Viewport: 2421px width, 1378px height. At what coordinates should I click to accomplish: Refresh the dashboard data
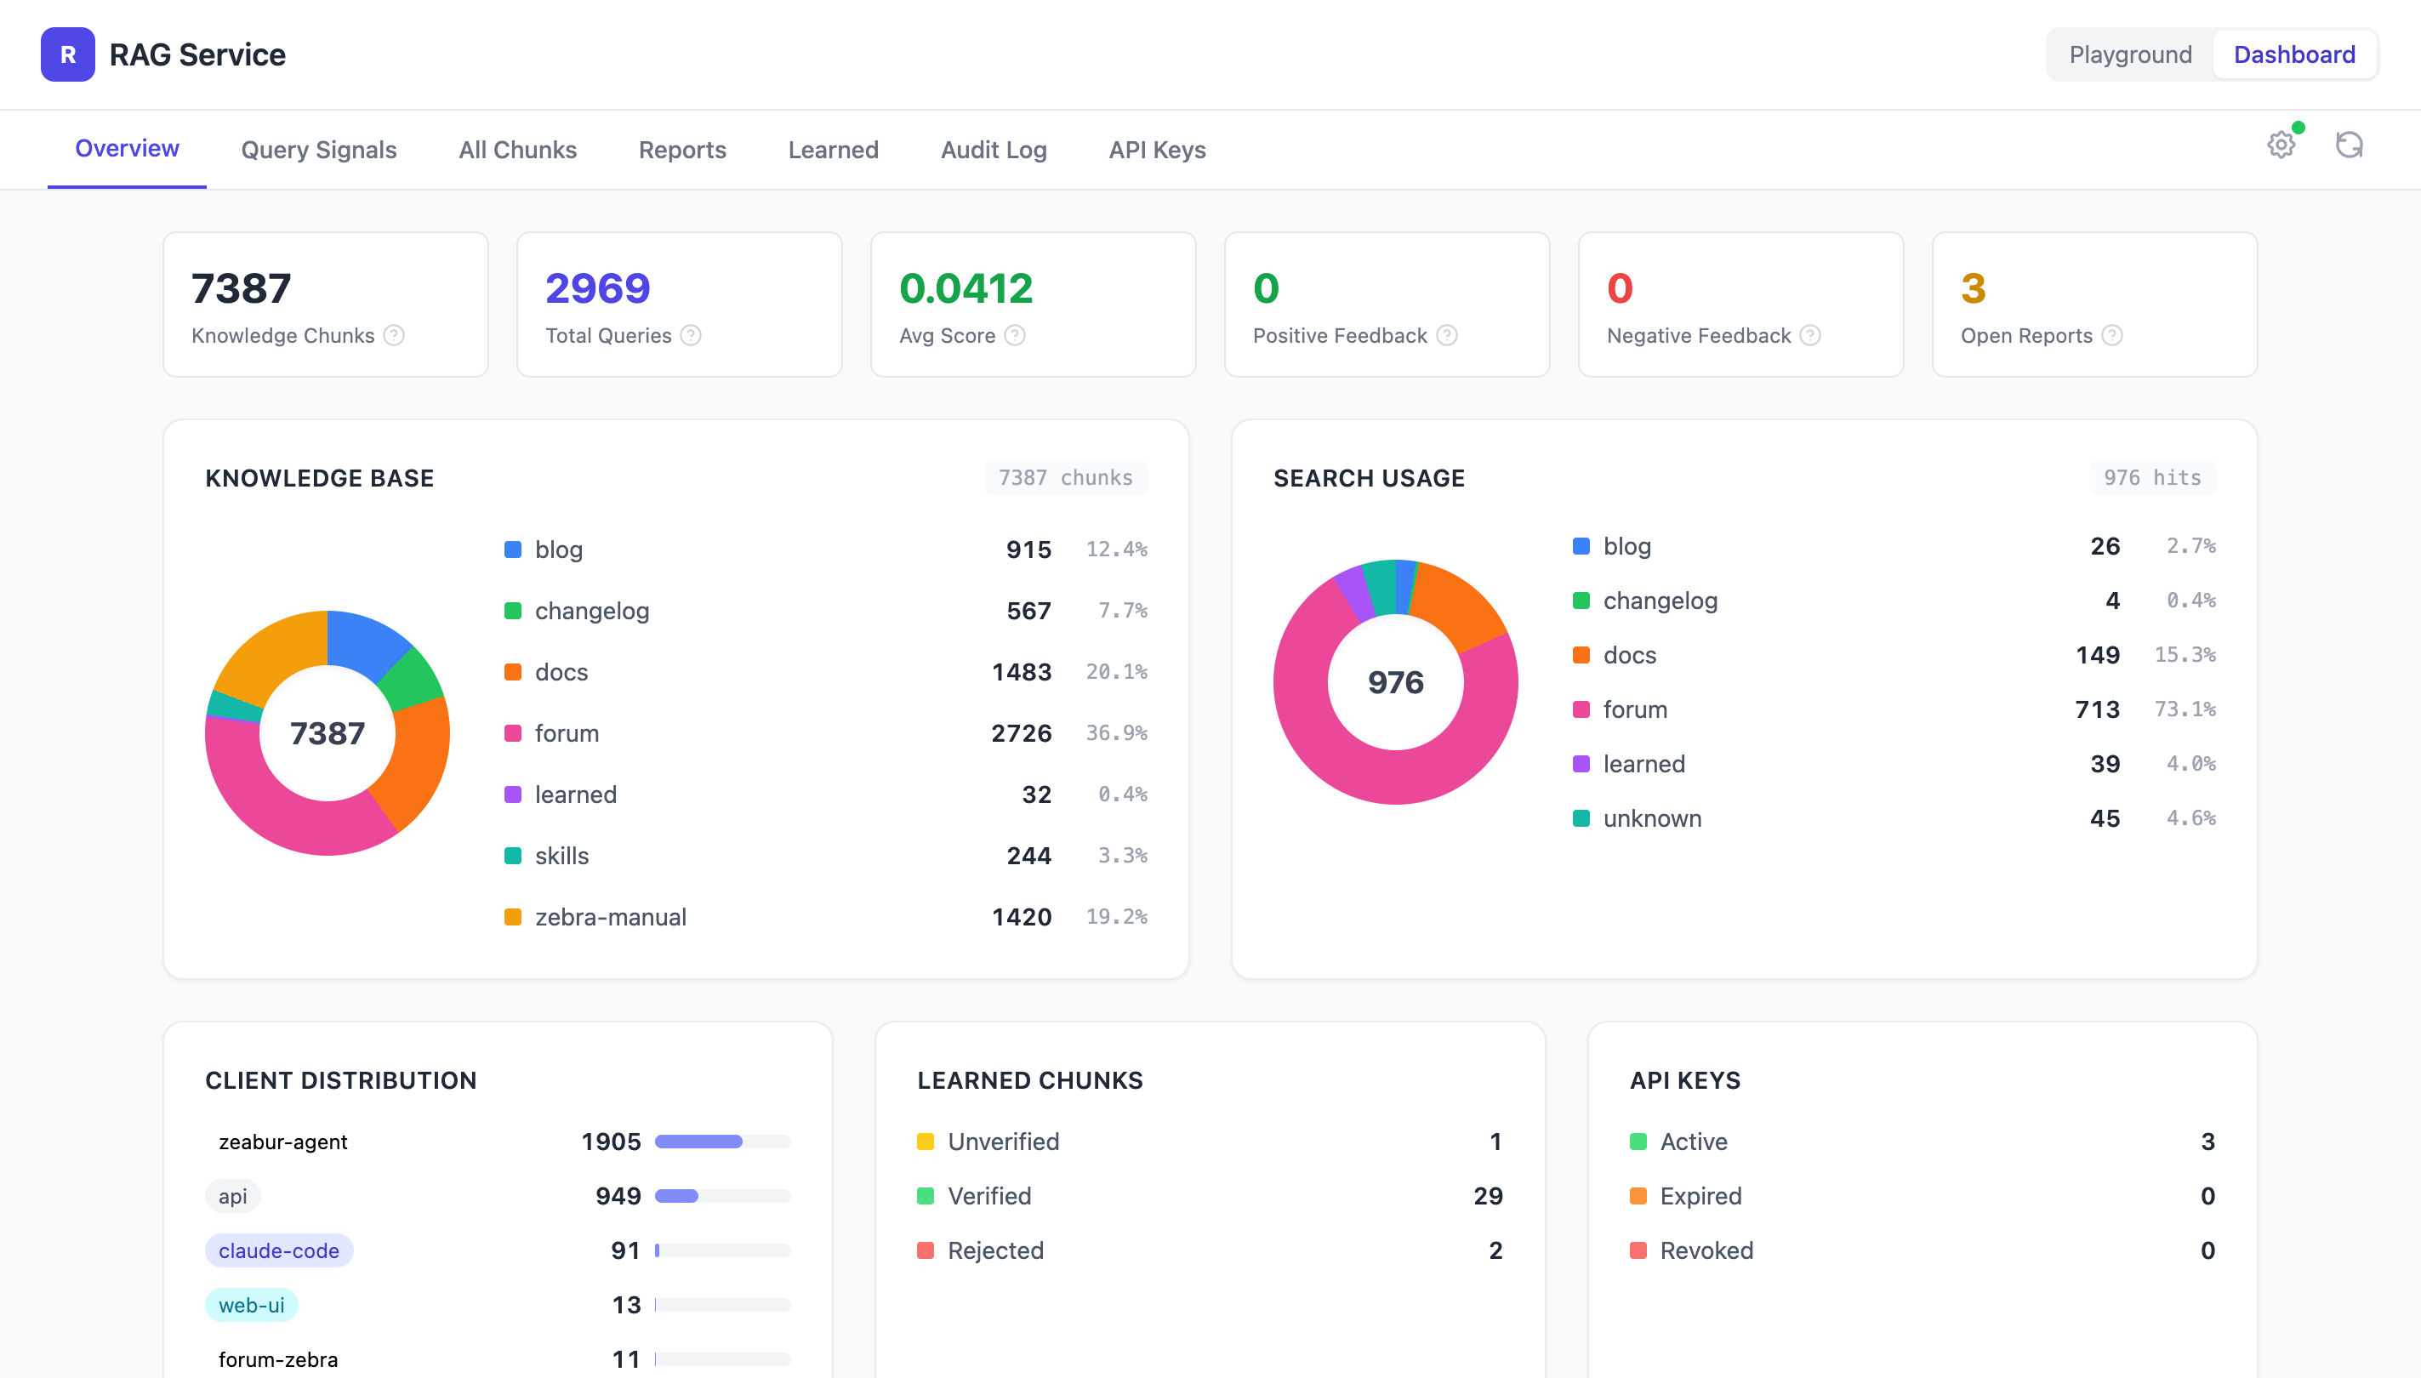tap(2349, 145)
